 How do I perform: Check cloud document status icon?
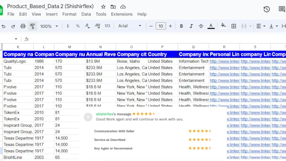[123, 7]
